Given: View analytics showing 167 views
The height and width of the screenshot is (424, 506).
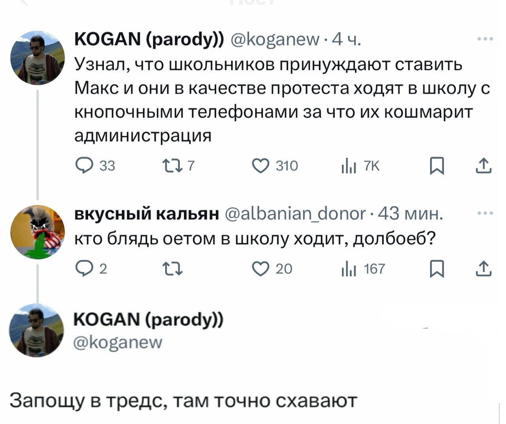Looking at the screenshot, I should tap(348, 270).
